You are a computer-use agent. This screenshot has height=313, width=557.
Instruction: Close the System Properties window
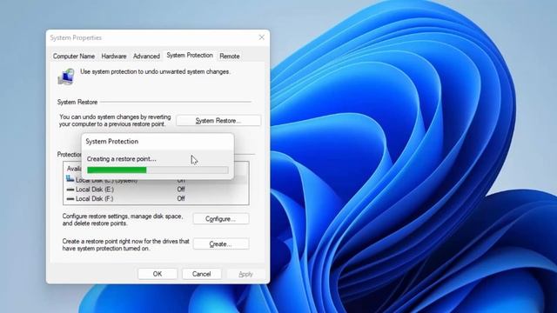262,37
